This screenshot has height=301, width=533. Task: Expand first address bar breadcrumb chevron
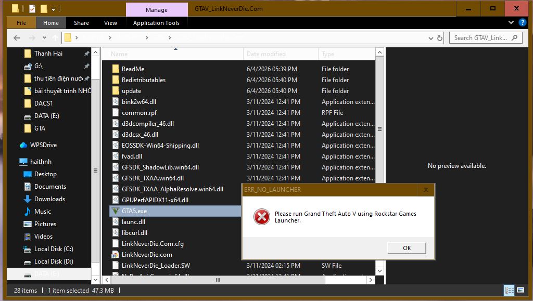pyautogui.click(x=77, y=37)
